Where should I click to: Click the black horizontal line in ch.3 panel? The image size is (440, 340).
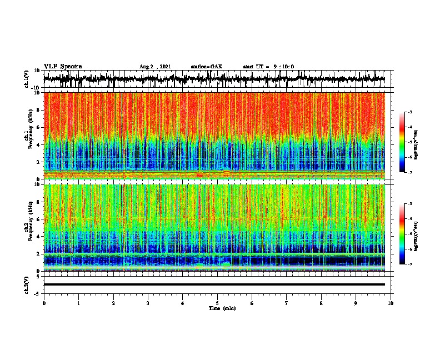(214, 284)
